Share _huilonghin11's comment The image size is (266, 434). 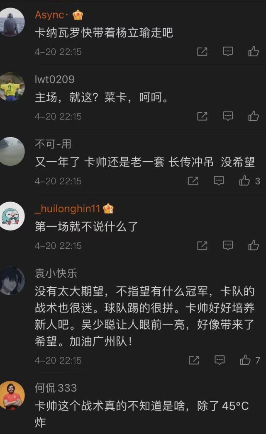[x=202, y=245]
